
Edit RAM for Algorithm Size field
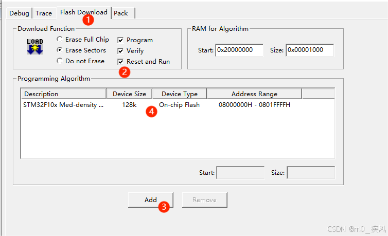(x=310, y=50)
